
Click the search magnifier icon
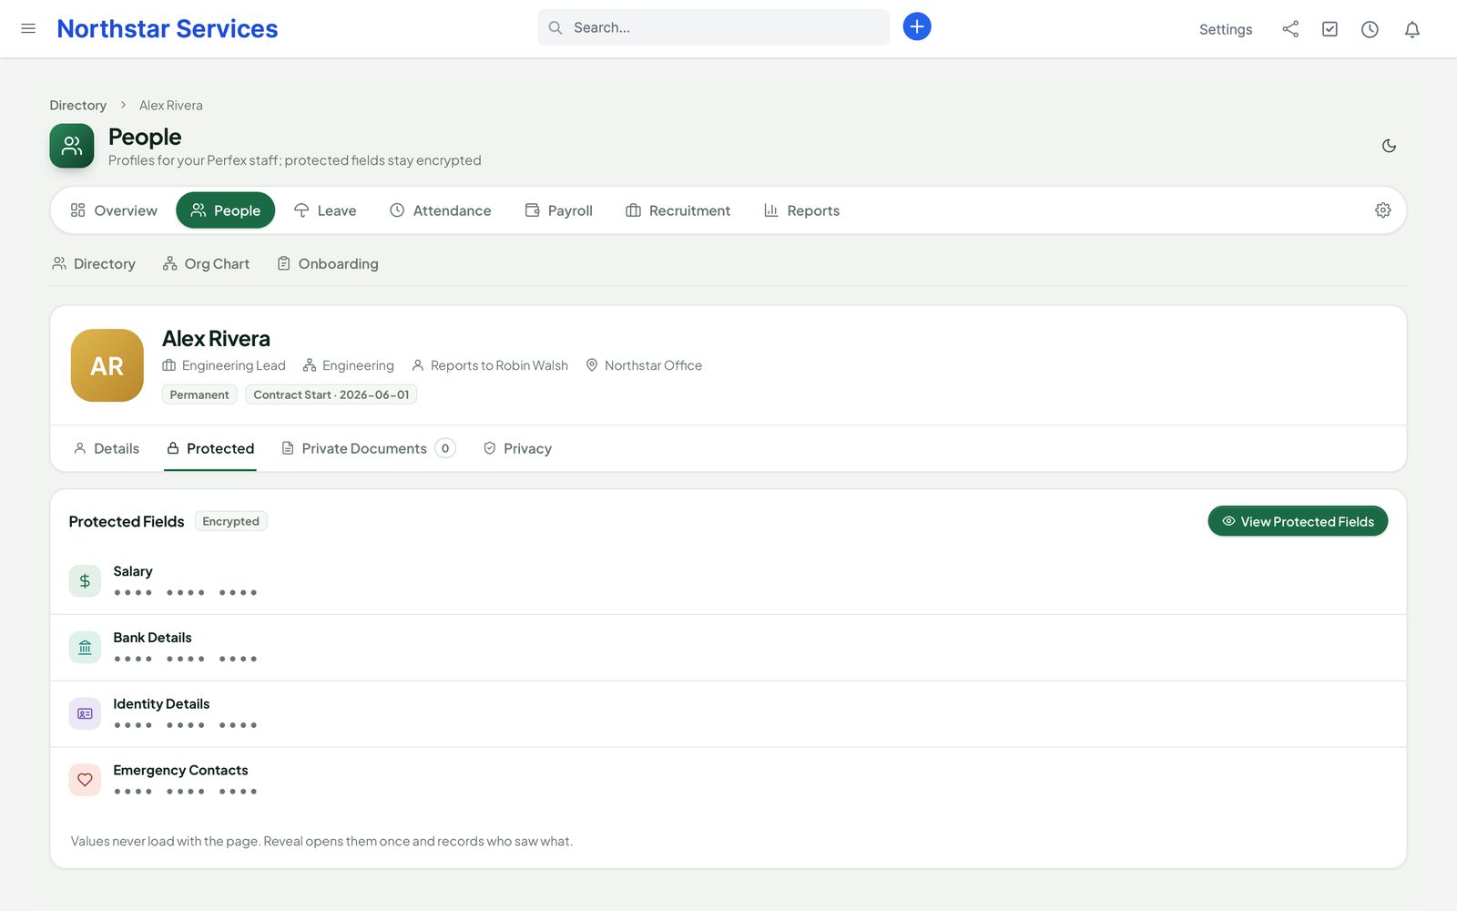(x=555, y=27)
